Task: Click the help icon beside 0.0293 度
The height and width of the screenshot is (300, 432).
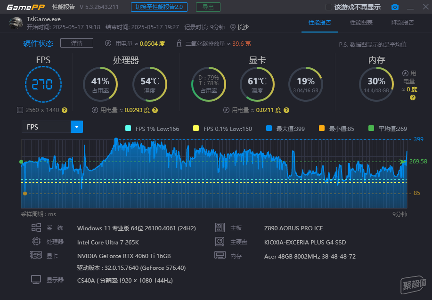Action: 155,110
